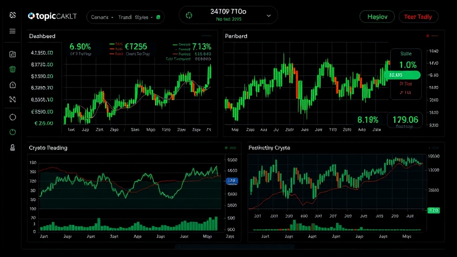Click the 7.13% stat in Dashbeed
The height and width of the screenshot is (257, 457).
(202, 46)
